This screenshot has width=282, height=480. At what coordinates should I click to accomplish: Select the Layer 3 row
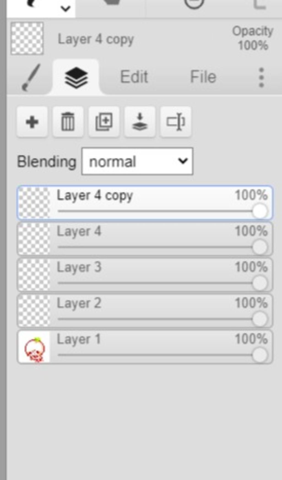pyautogui.click(x=145, y=275)
